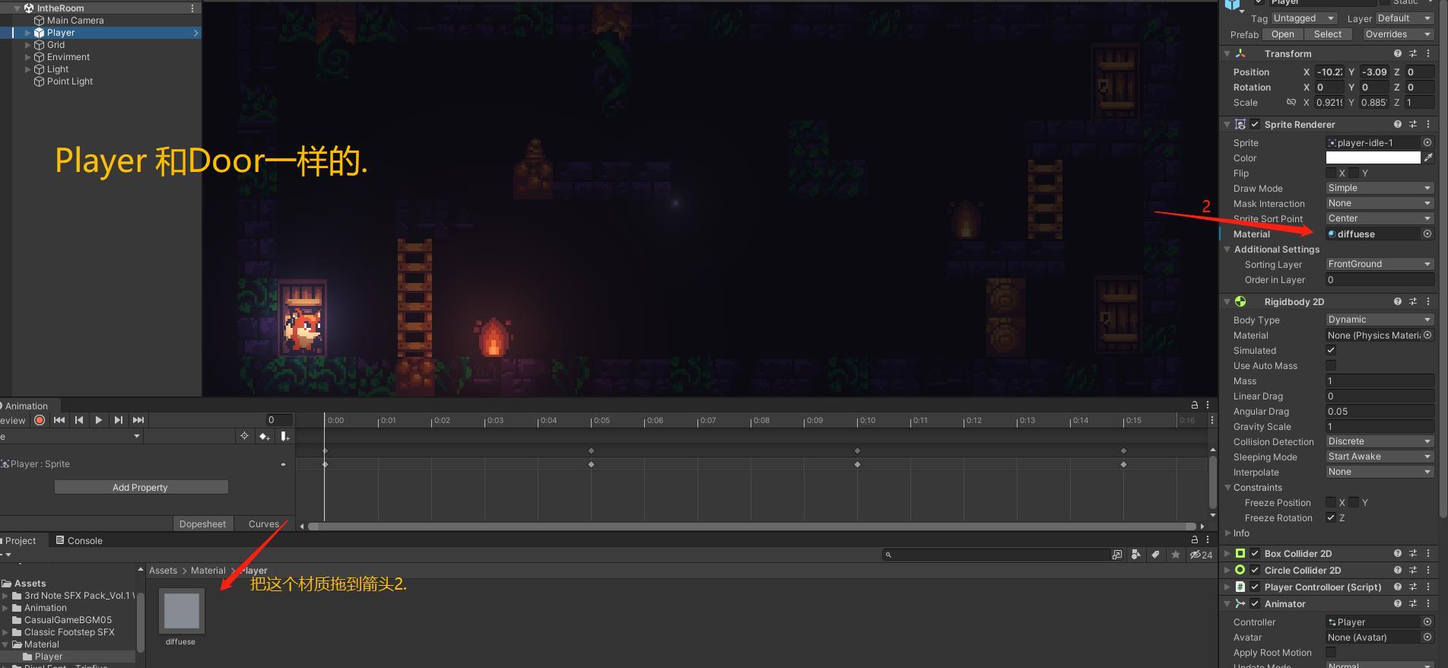Uncheck Freeze Rotation Z

tap(1331, 517)
